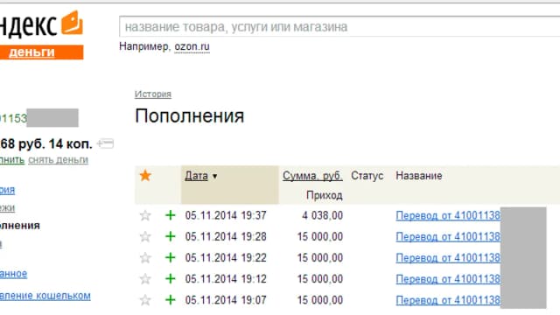Open Перевод link for 19:07 transaction
This screenshot has height=315, width=560.
click(x=448, y=299)
